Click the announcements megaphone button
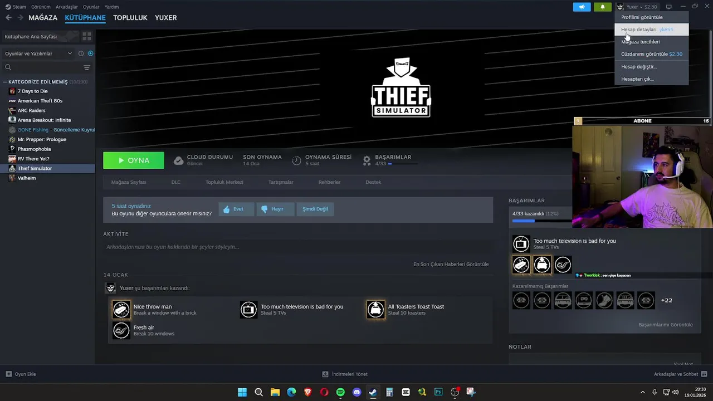This screenshot has height=401, width=713. click(x=582, y=7)
